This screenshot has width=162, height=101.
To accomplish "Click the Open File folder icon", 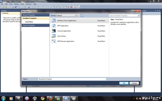I will 6,7.
